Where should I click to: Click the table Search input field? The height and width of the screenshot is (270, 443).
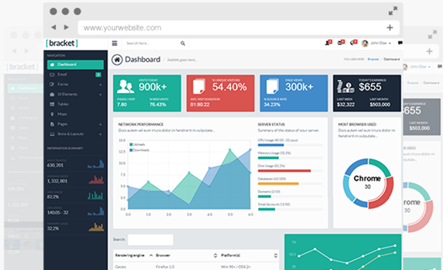pos(150,239)
